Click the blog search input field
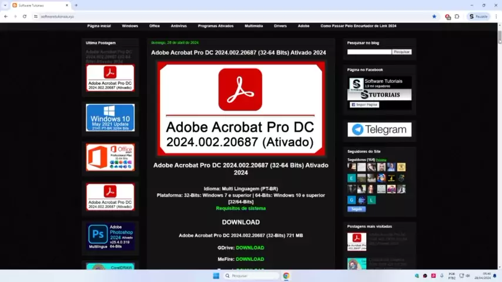 coord(369,52)
